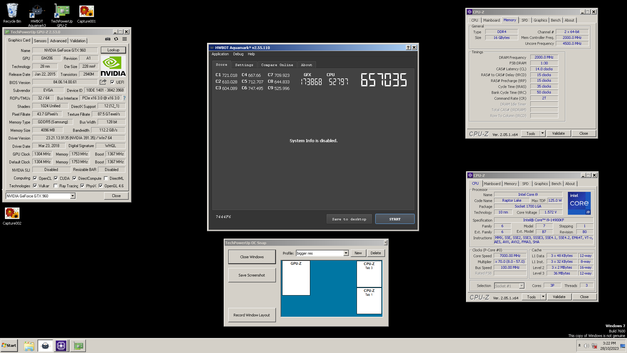The width and height of the screenshot is (627, 353).
Task: Switch to the HWBOT Aquamark taskbar icon
Action: click(x=45, y=346)
